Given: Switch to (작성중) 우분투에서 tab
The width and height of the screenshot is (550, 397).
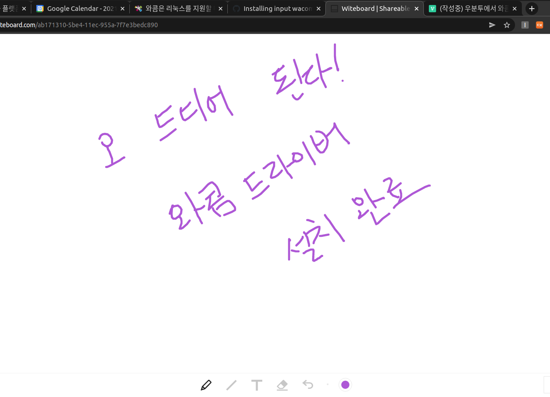Looking at the screenshot, I should (x=473, y=9).
